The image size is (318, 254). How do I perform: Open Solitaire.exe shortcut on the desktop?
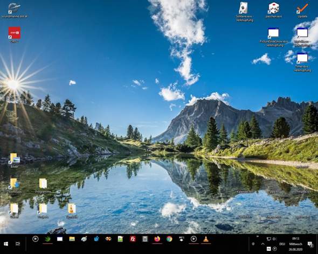(244, 12)
